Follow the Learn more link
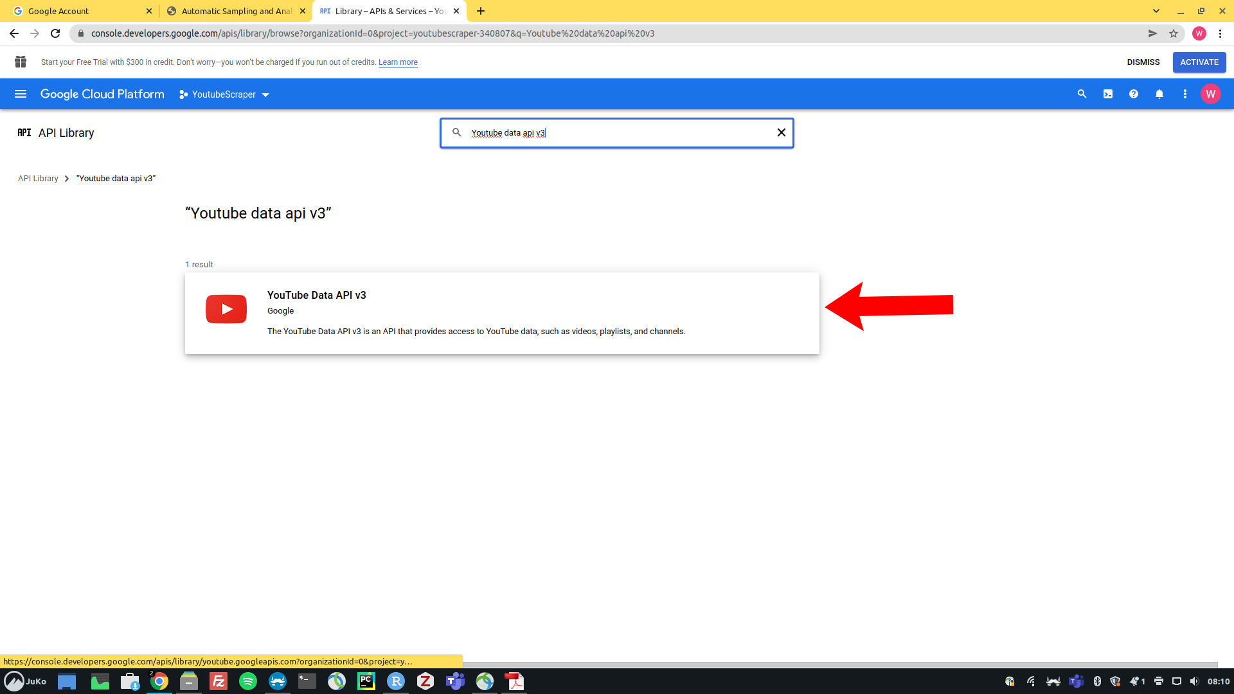Screen dimensions: 1234x694 point(398,62)
